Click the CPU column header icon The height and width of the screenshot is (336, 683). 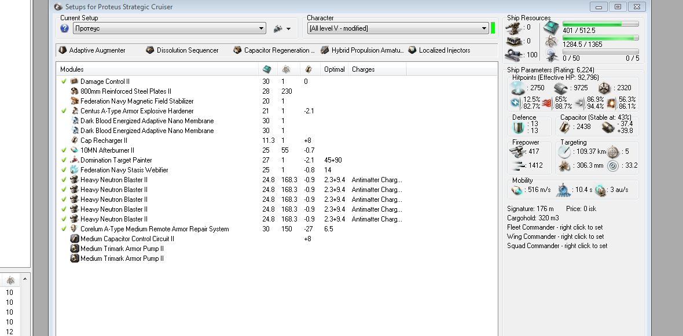tap(267, 69)
